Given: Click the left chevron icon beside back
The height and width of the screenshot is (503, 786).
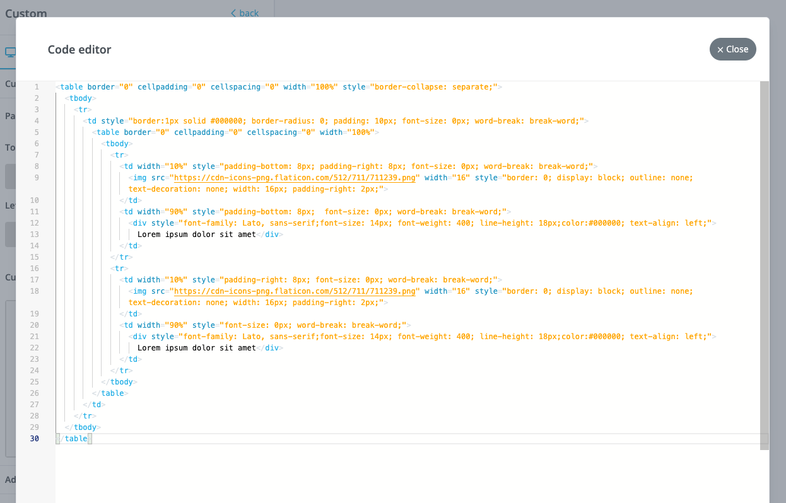Looking at the screenshot, I should tap(233, 13).
